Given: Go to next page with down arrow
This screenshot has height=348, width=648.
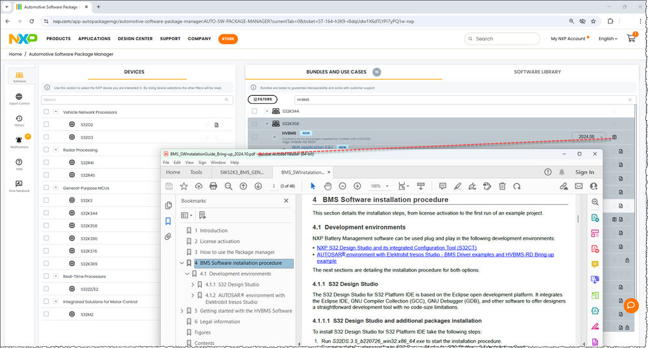Looking at the screenshot, I should coord(258,186).
